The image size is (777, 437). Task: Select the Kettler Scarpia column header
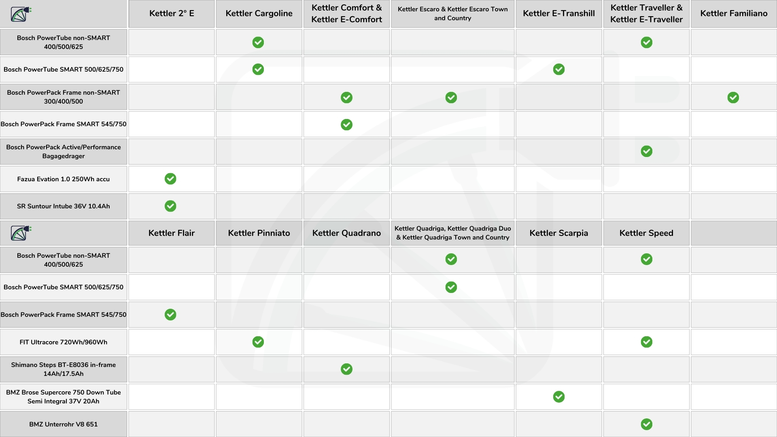click(x=559, y=233)
